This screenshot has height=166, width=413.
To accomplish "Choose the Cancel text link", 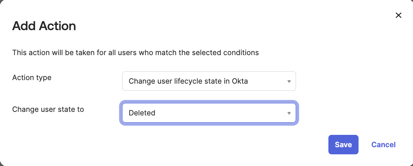I will (383, 145).
